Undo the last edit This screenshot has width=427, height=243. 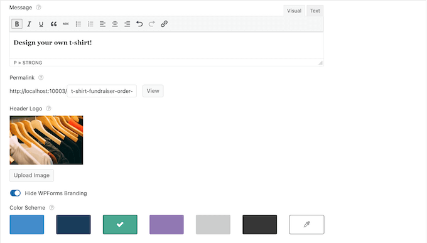[x=139, y=24]
